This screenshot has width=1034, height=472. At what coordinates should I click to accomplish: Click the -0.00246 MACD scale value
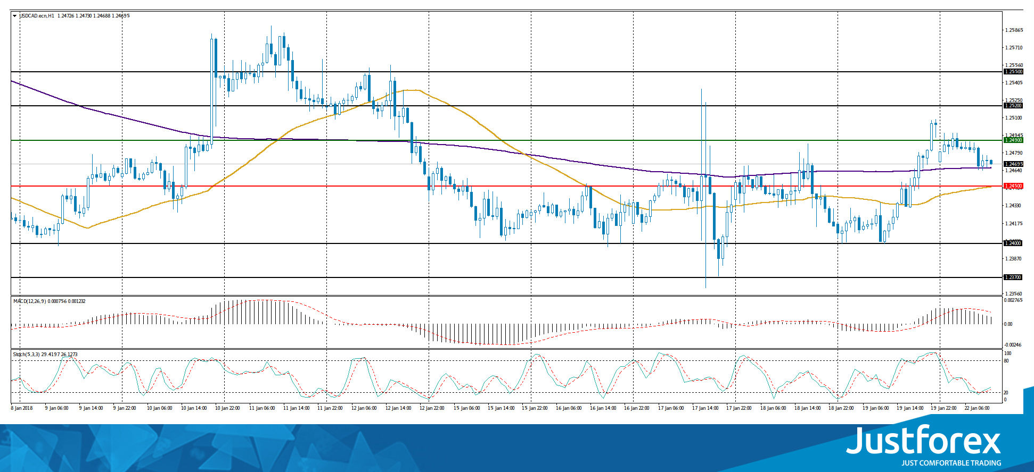1013,345
